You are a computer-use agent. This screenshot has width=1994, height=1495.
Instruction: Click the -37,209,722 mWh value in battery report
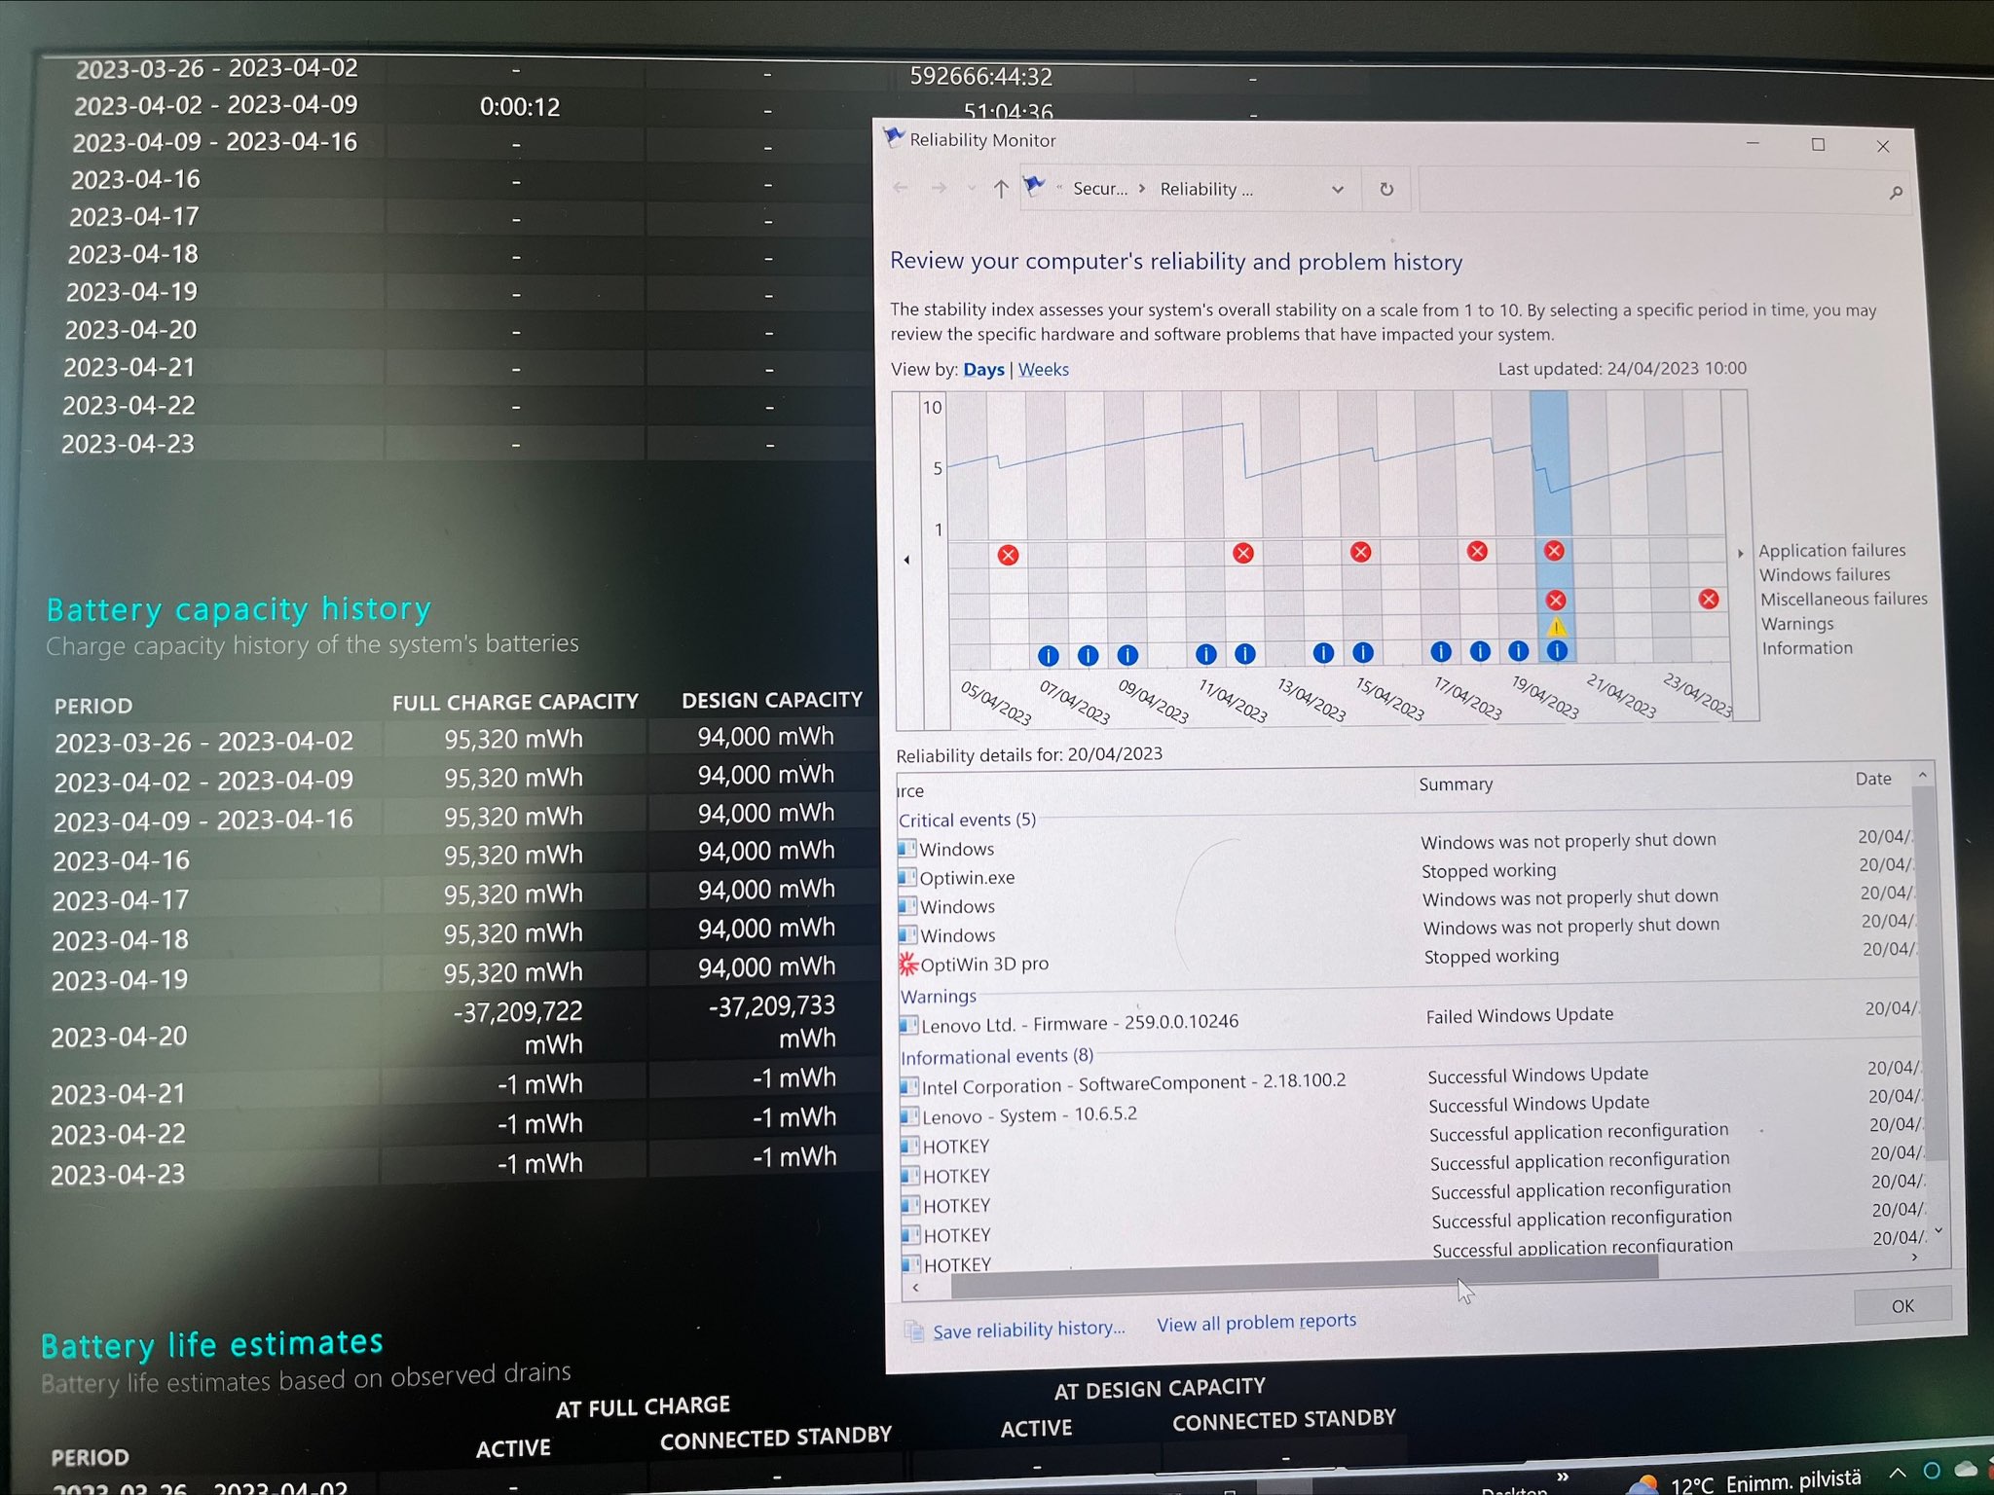point(518,1027)
